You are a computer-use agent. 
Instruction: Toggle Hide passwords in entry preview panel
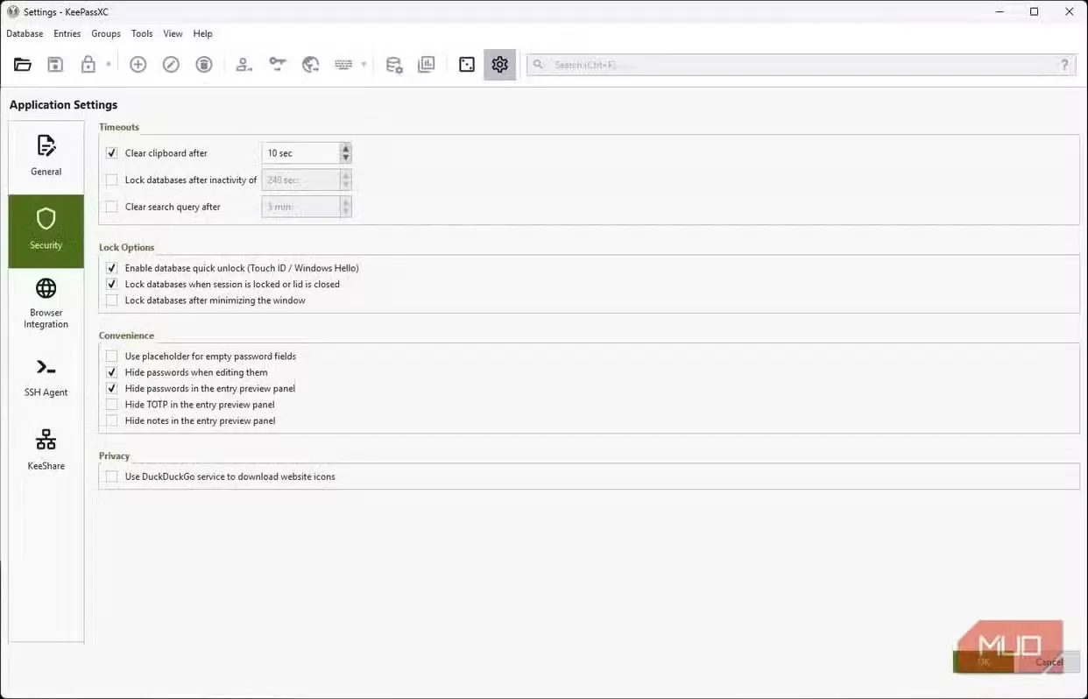111,388
